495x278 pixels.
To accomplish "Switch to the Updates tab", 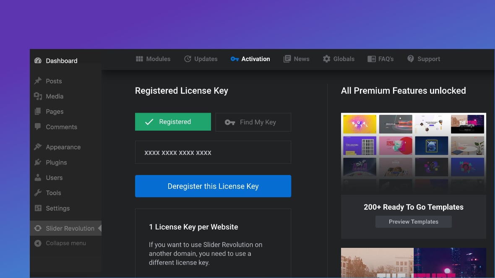I will [201, 59].
